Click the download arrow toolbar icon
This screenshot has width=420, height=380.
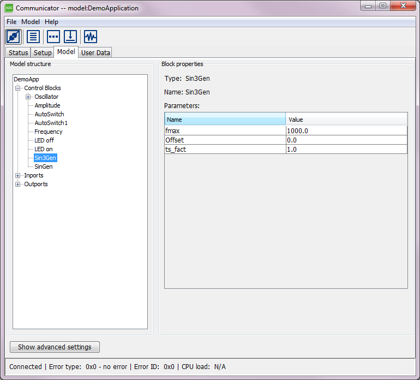pyautogui.click(x=70, y=37)
